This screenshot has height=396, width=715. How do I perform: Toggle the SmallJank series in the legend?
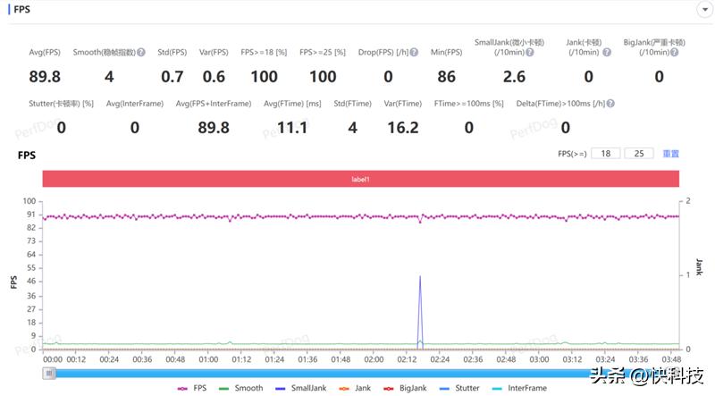(x=301, y=388)
